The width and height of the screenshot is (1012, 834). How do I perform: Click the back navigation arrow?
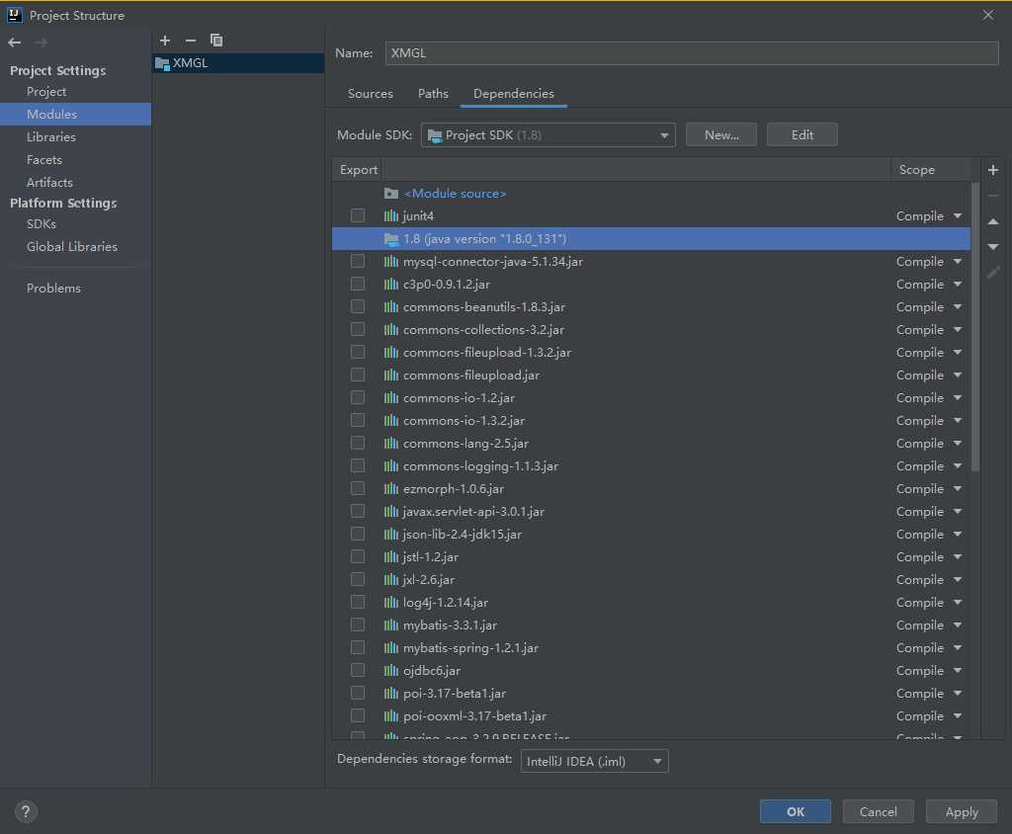click(x=14, y=42)
